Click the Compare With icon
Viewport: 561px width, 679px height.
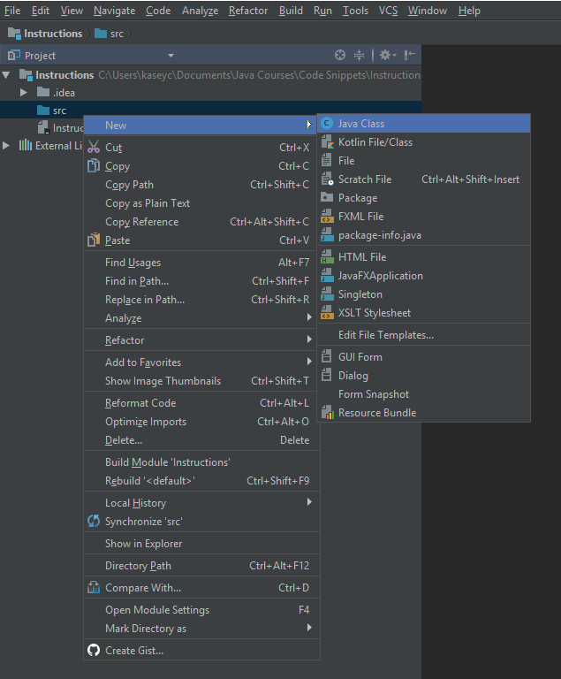coord(94,587)
